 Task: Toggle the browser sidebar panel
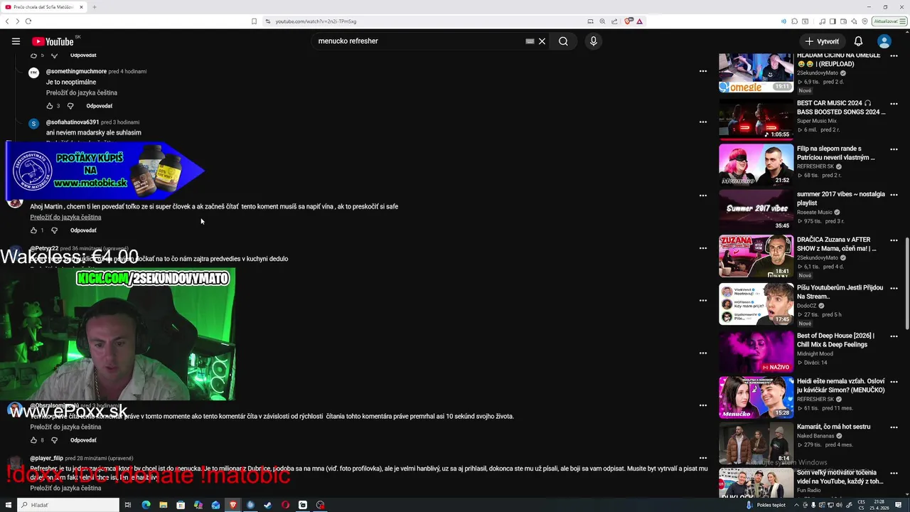pos(833,21)
